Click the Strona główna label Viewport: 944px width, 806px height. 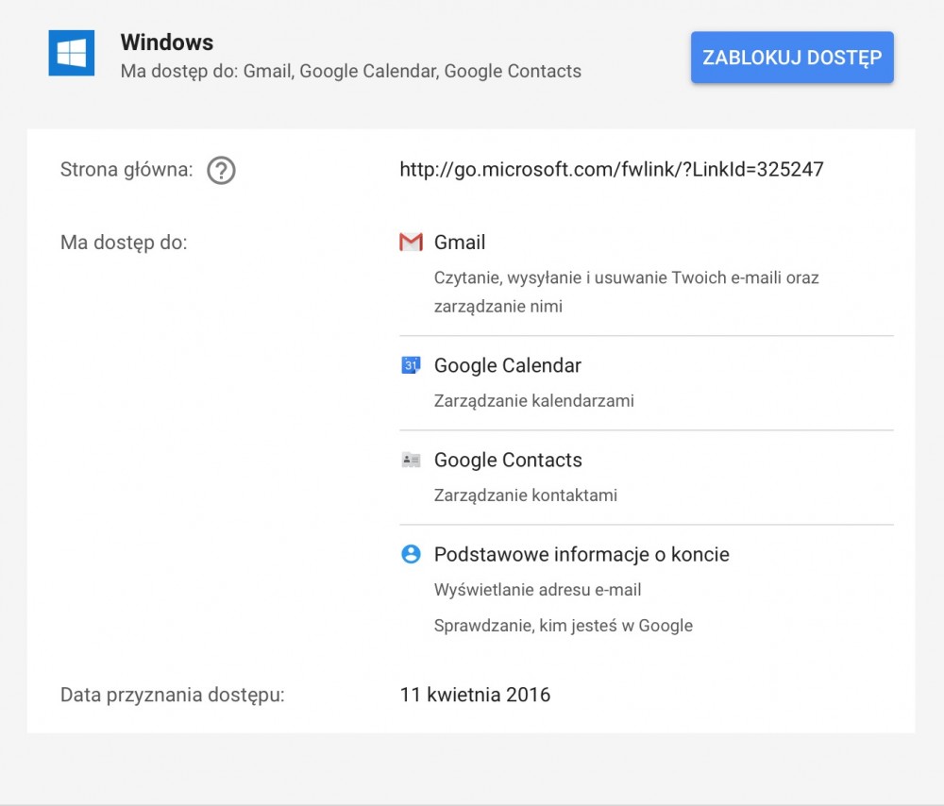(x=126, y=170)
